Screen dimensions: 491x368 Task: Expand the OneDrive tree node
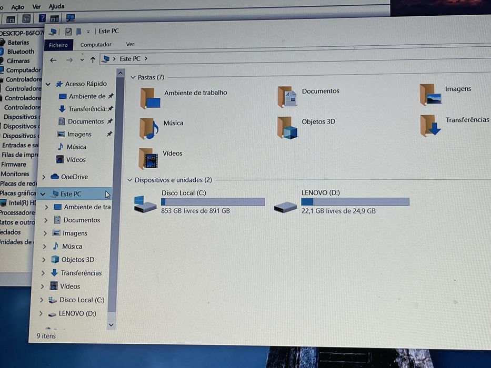[44, 177]
